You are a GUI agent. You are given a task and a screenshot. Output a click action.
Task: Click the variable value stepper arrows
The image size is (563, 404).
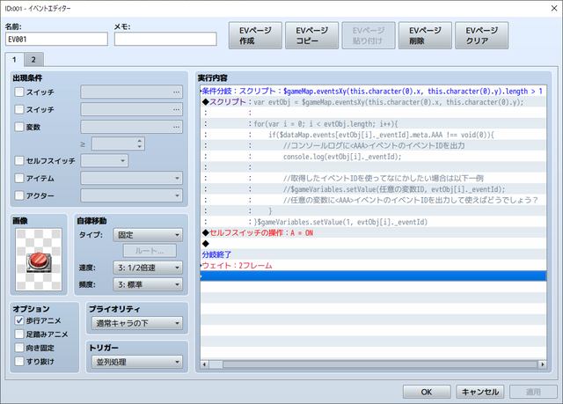click(140, 143)
